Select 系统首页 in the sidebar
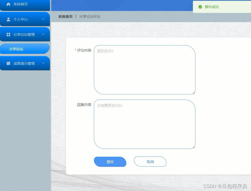251x191 pixels. tap(20, 4)
